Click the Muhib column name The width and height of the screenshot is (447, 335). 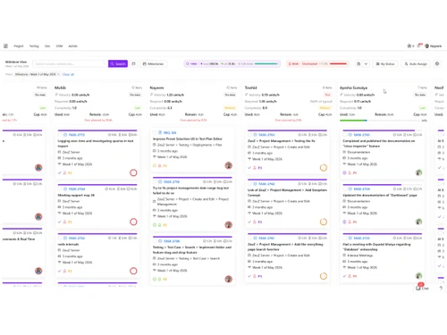click(x=60, y=88)
